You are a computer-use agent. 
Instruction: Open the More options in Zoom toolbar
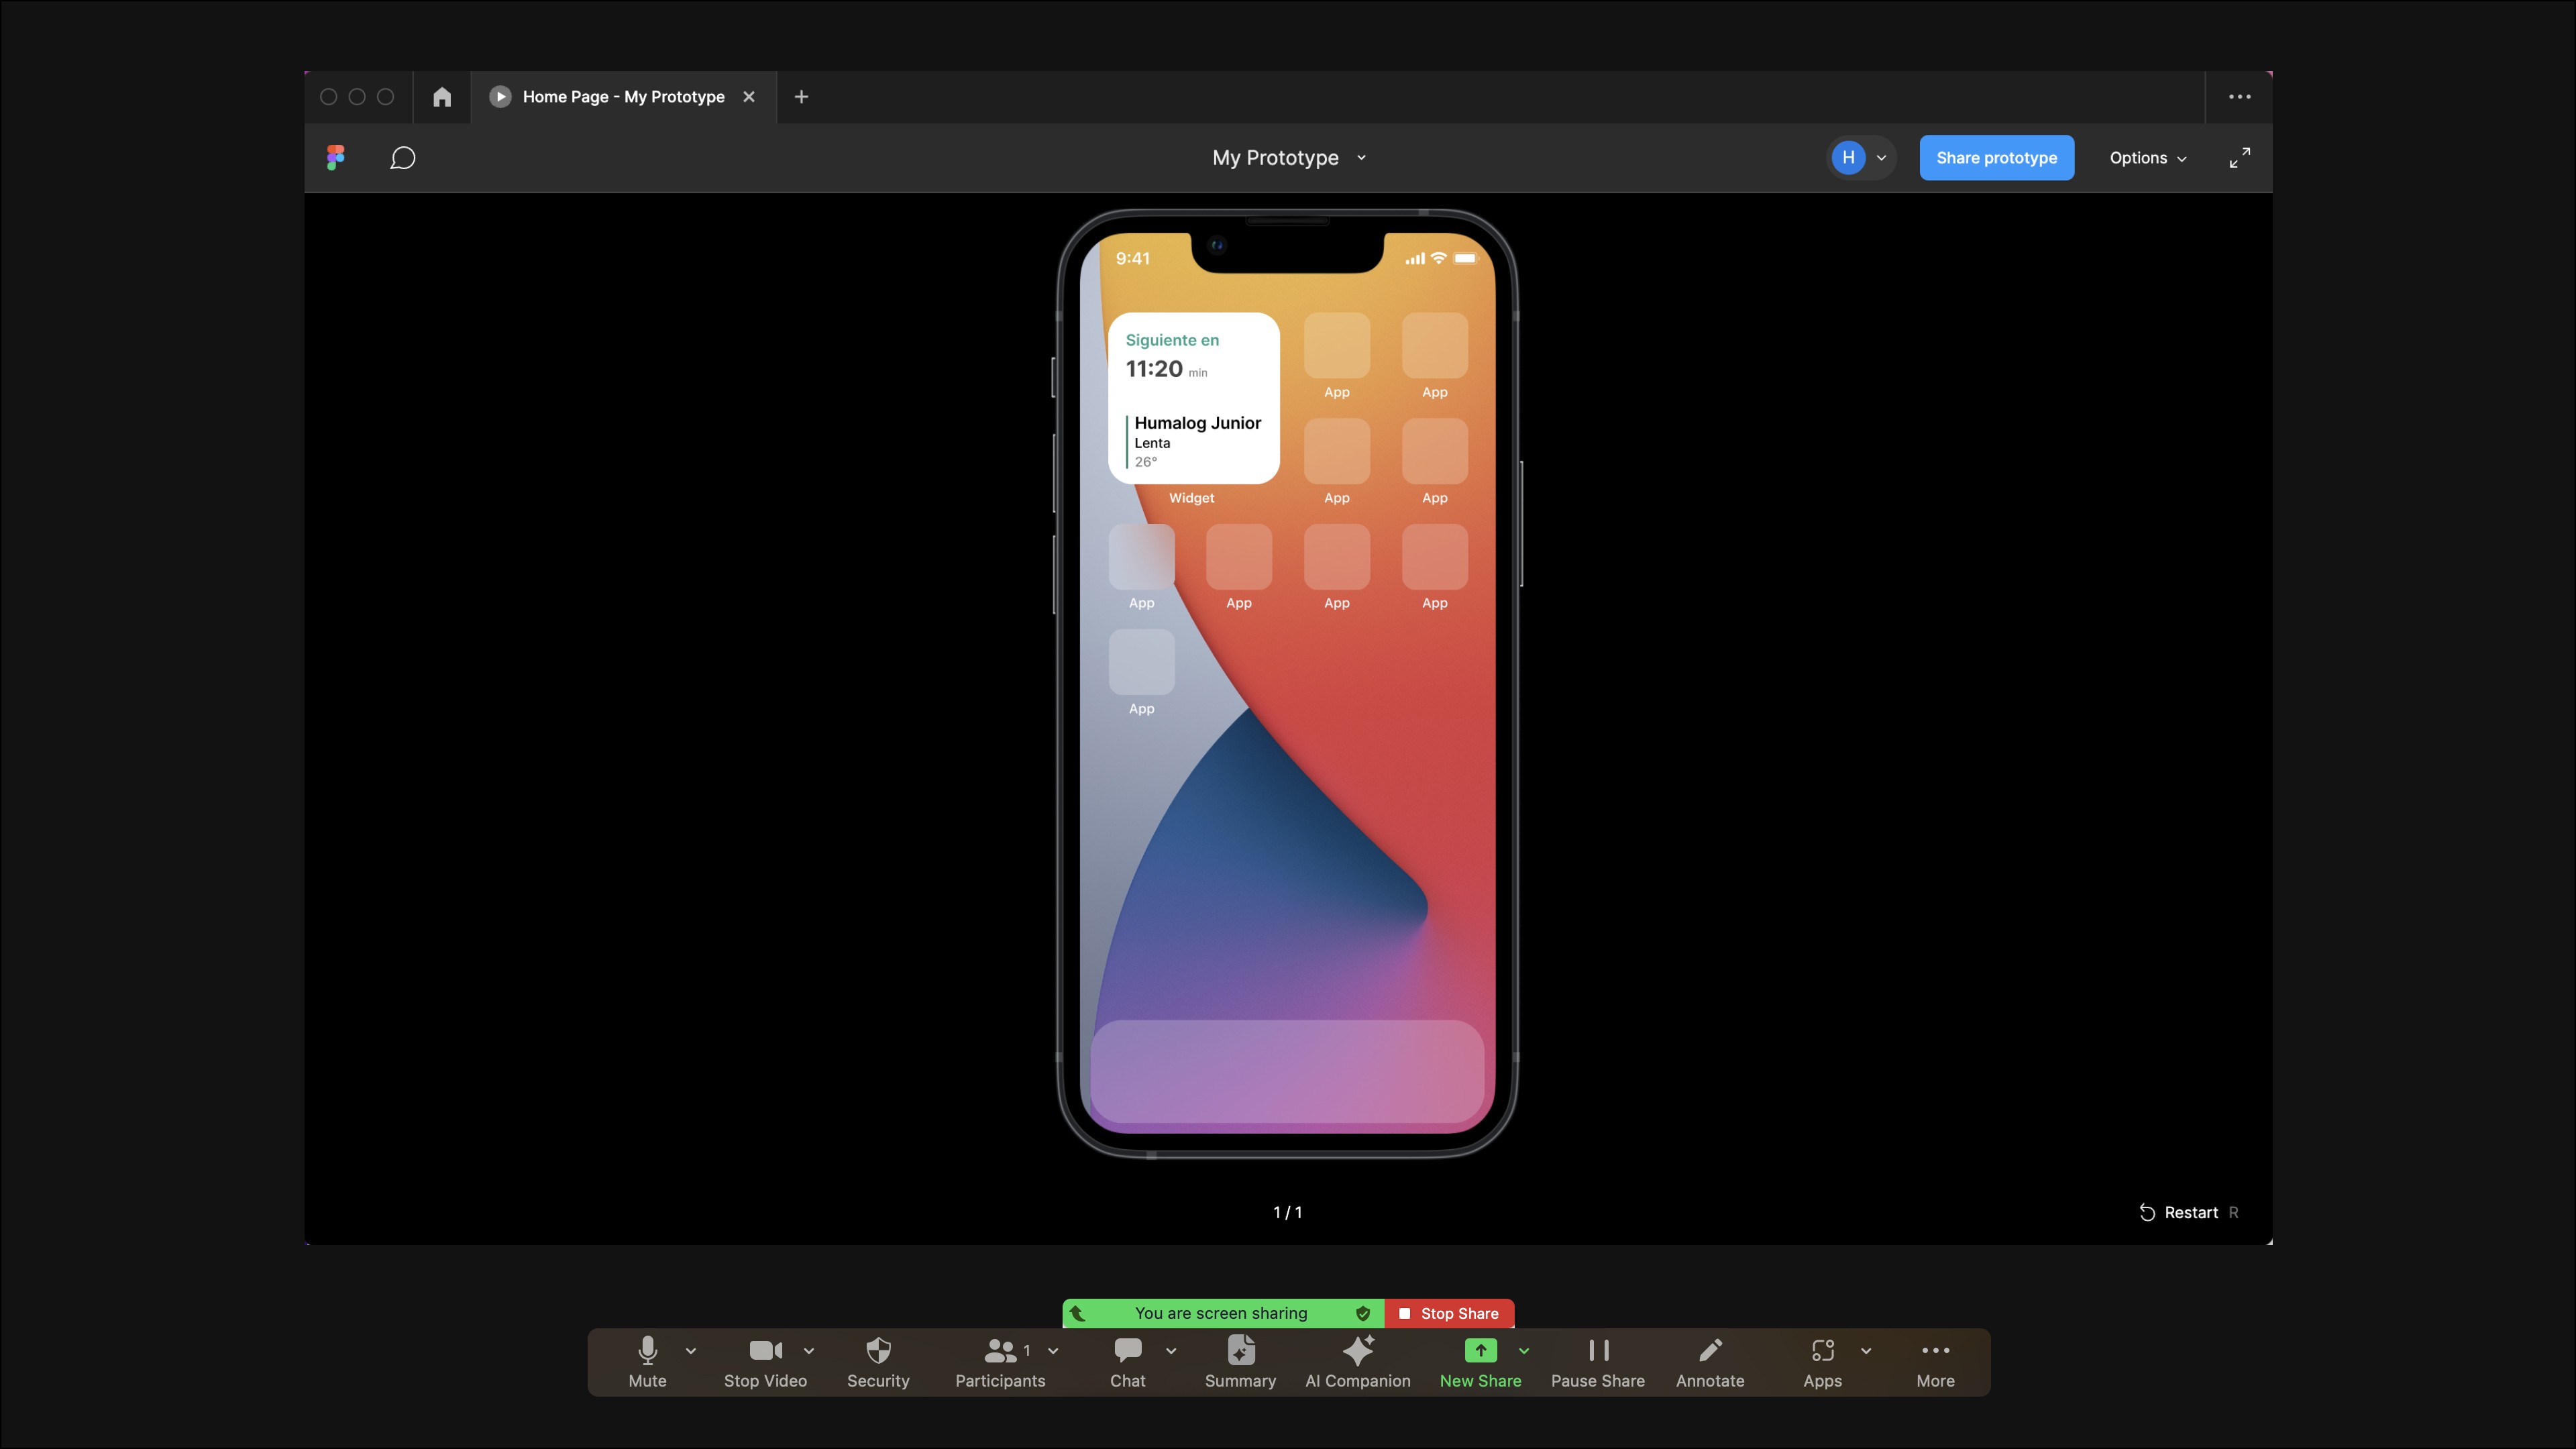point(1935,1362)
